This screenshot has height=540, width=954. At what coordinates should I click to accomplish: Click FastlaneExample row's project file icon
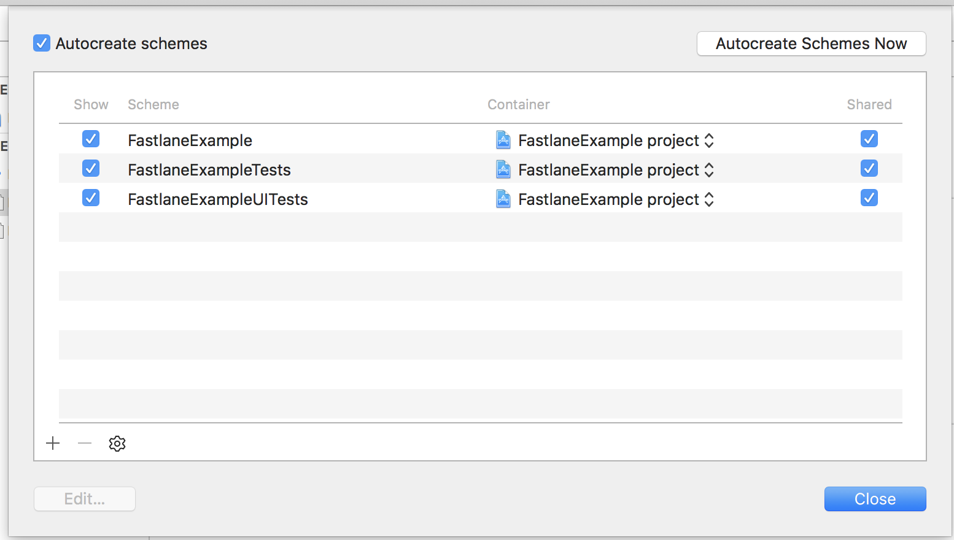point(503,141)
